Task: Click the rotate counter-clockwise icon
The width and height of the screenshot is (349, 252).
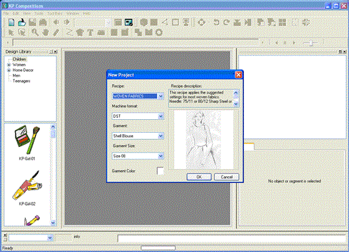Action: pos(216,22)
